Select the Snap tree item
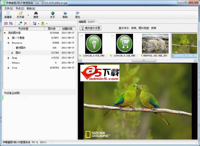 (x=14, y=58)
